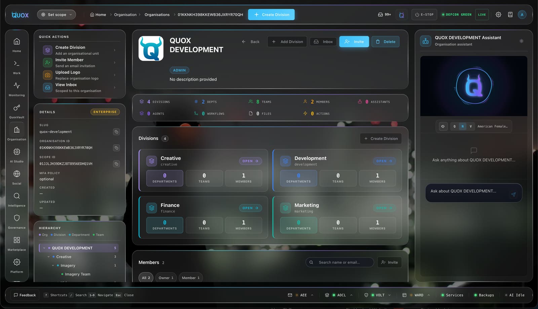The width and height of the screenshot is (538, 309).
Task: Open the user avatar A menu
Action: 522,14
